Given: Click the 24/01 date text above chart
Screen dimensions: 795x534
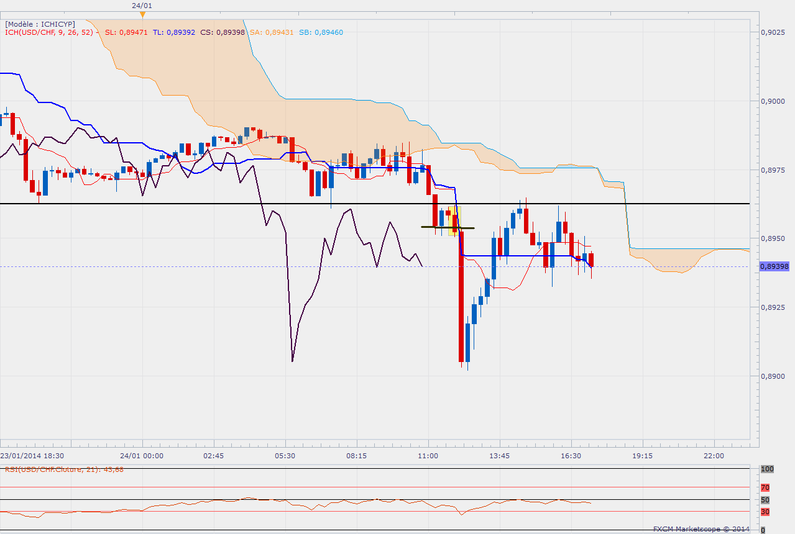Looking at the screenshot, I should (142, 5).
